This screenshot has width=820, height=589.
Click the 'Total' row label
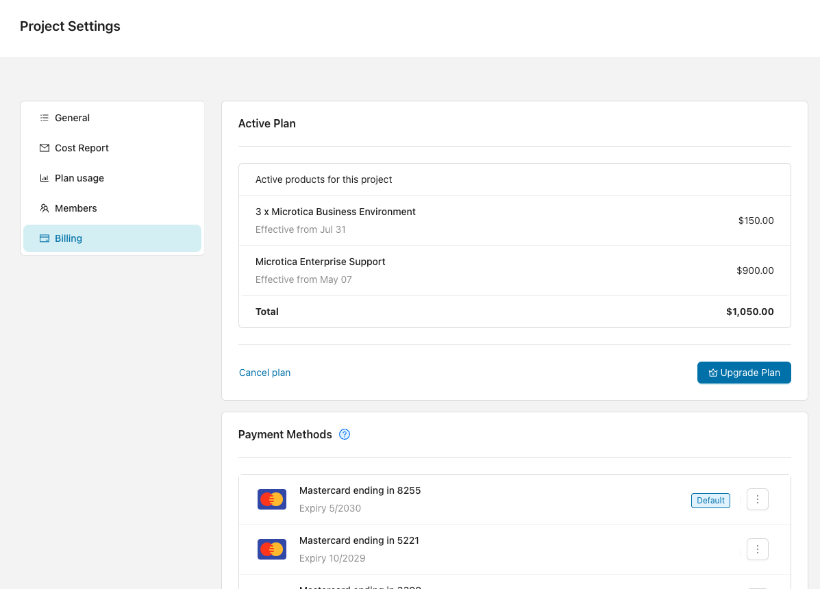pos(266,312)
